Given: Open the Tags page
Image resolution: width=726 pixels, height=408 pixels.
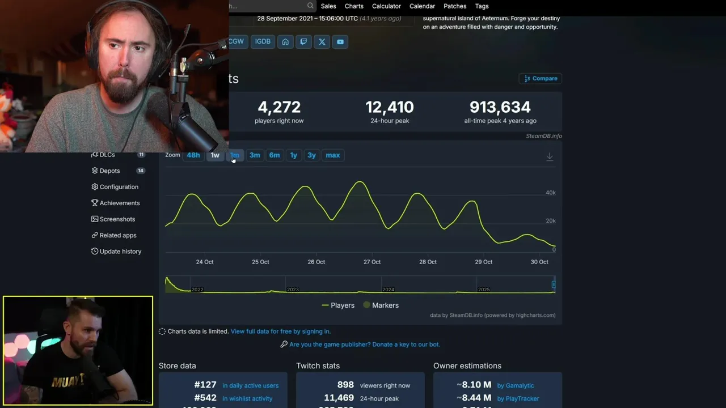Looking at the screenshot, I should pyautogui.click(x=482, y=6).
